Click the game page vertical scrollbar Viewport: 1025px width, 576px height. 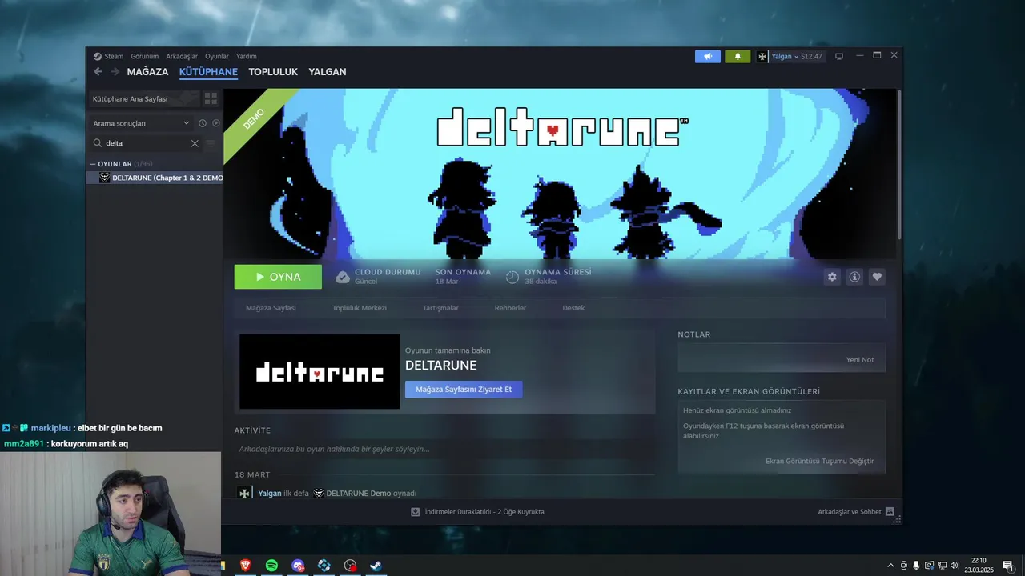point(899,164)
